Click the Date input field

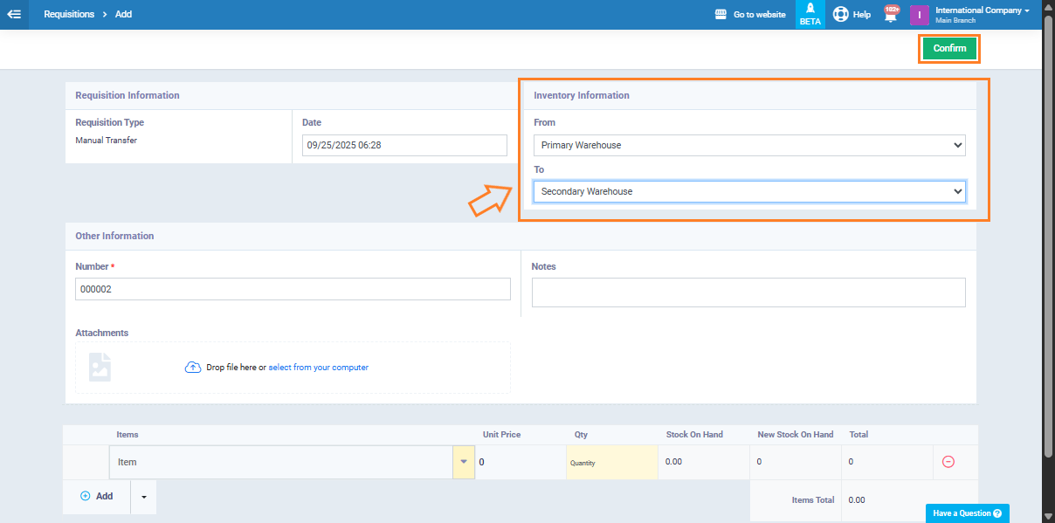404,145
